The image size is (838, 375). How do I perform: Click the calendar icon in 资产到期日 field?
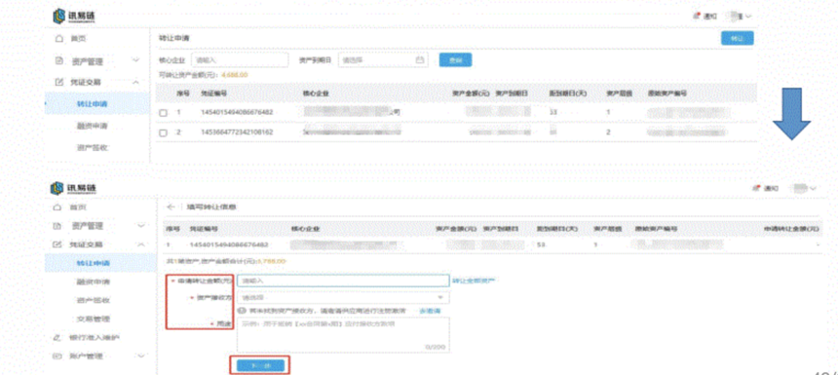pyautogui.click(x=420, y=59)
